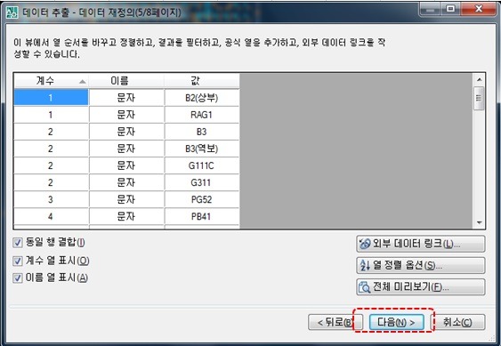Open the 외부 데이터 링크 dialog
The image size is (501, 346).
pyautogui.click(x=421, y=244)
